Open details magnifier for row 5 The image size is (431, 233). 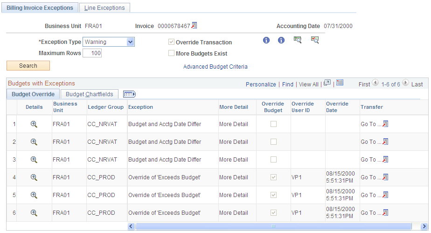(34, 195)
